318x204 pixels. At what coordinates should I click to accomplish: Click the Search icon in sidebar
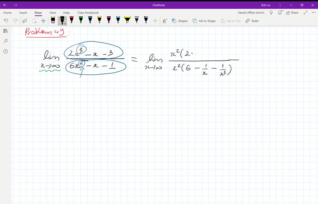5,41
